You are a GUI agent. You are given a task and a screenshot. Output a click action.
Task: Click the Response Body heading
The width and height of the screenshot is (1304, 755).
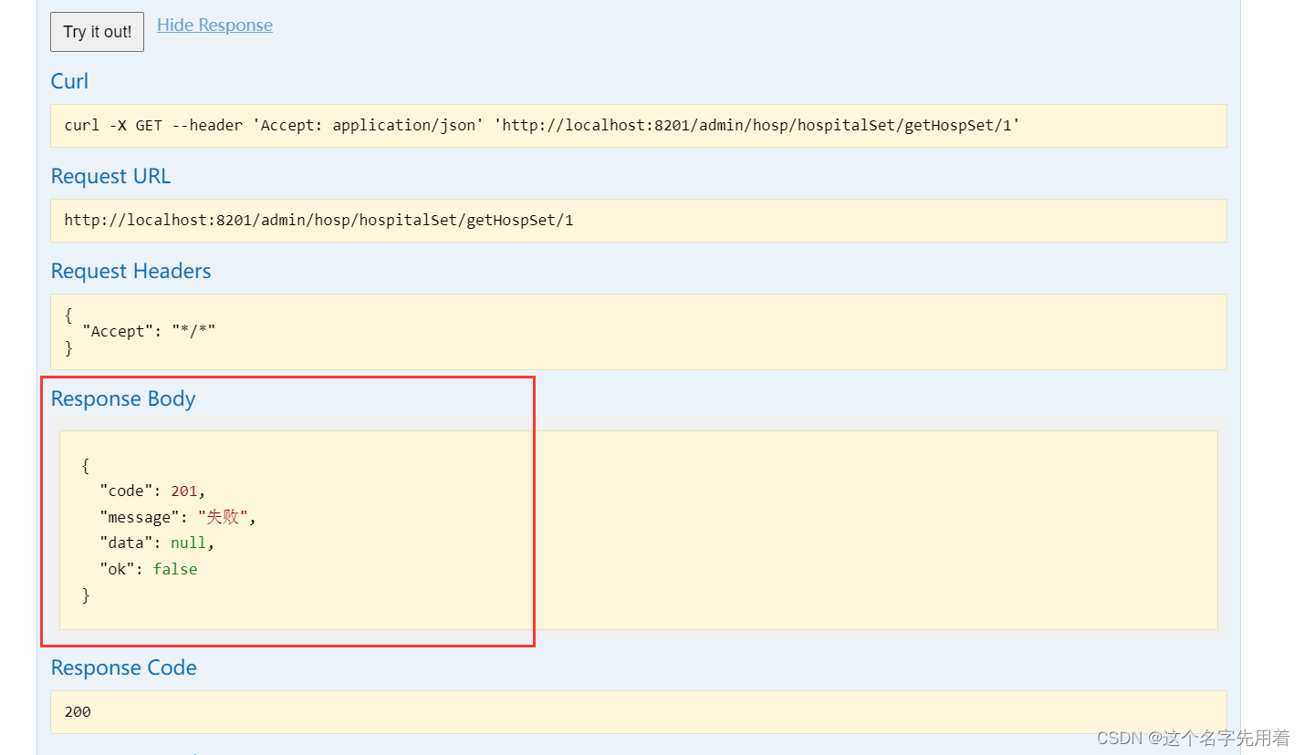pyautogui.click(x=123, y=398)
